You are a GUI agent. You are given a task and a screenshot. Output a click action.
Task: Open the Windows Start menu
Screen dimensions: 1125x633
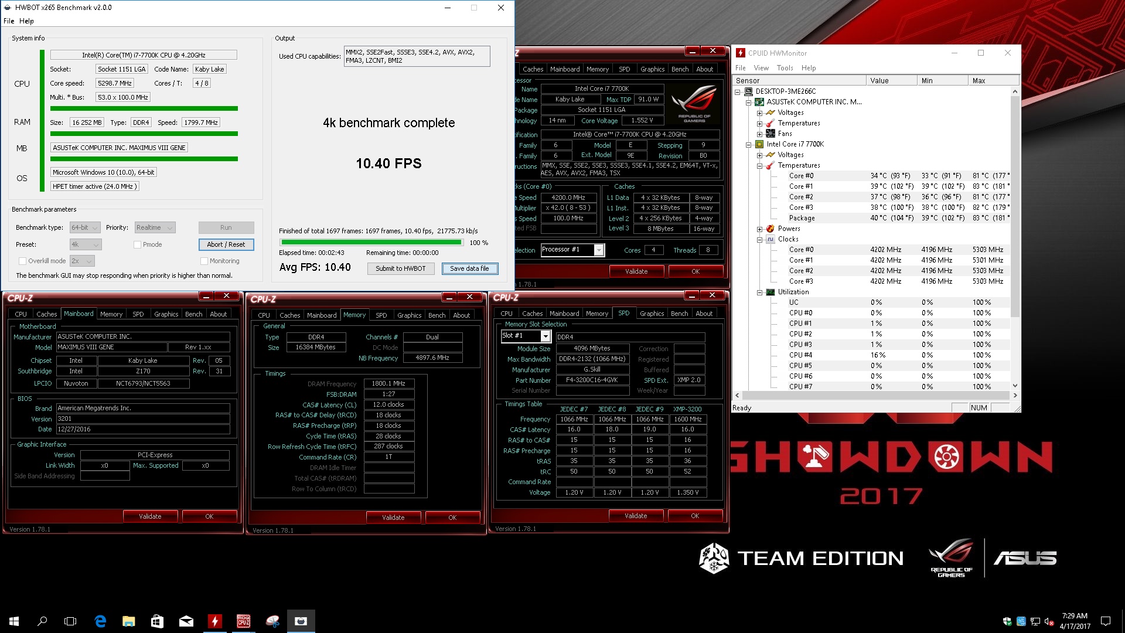pos(14,621)
